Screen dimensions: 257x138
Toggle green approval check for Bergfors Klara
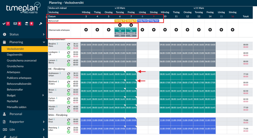(68, 48)
